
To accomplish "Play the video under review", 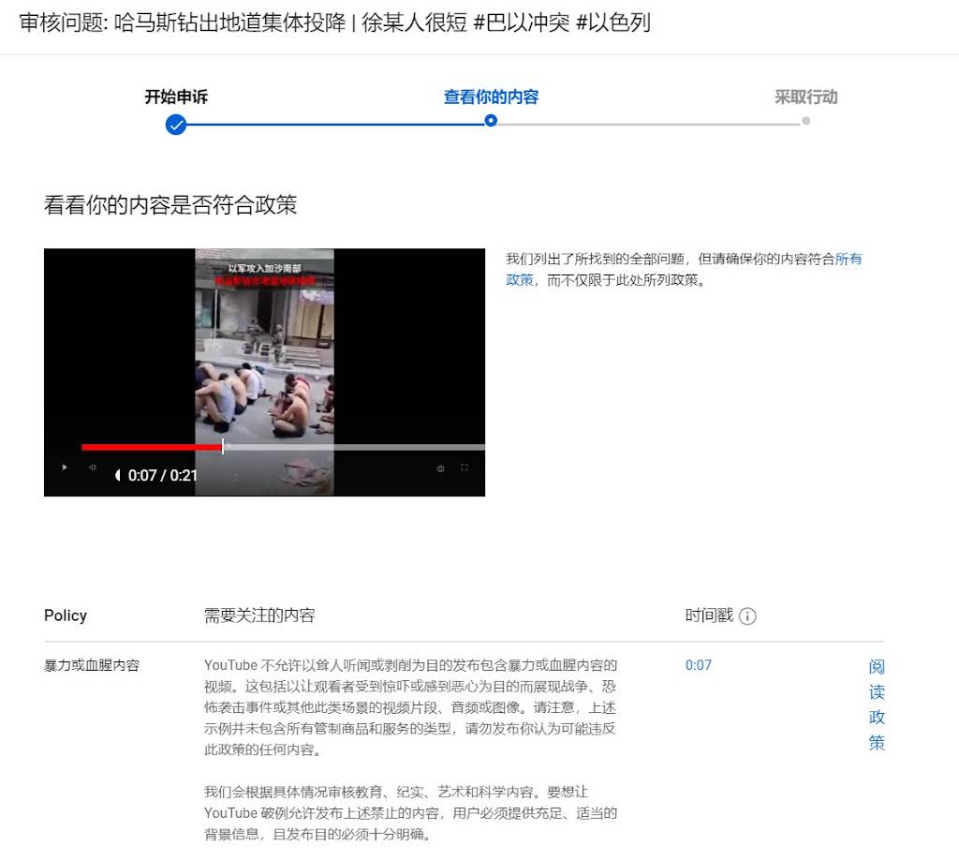I will click(x=65, y=467).
